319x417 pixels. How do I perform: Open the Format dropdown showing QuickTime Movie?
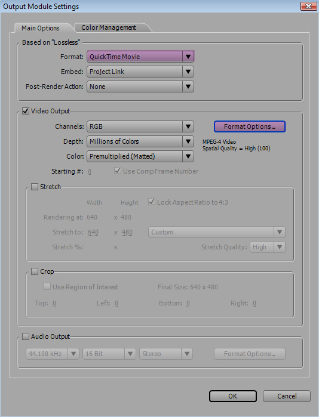click(x=140, y=57)
